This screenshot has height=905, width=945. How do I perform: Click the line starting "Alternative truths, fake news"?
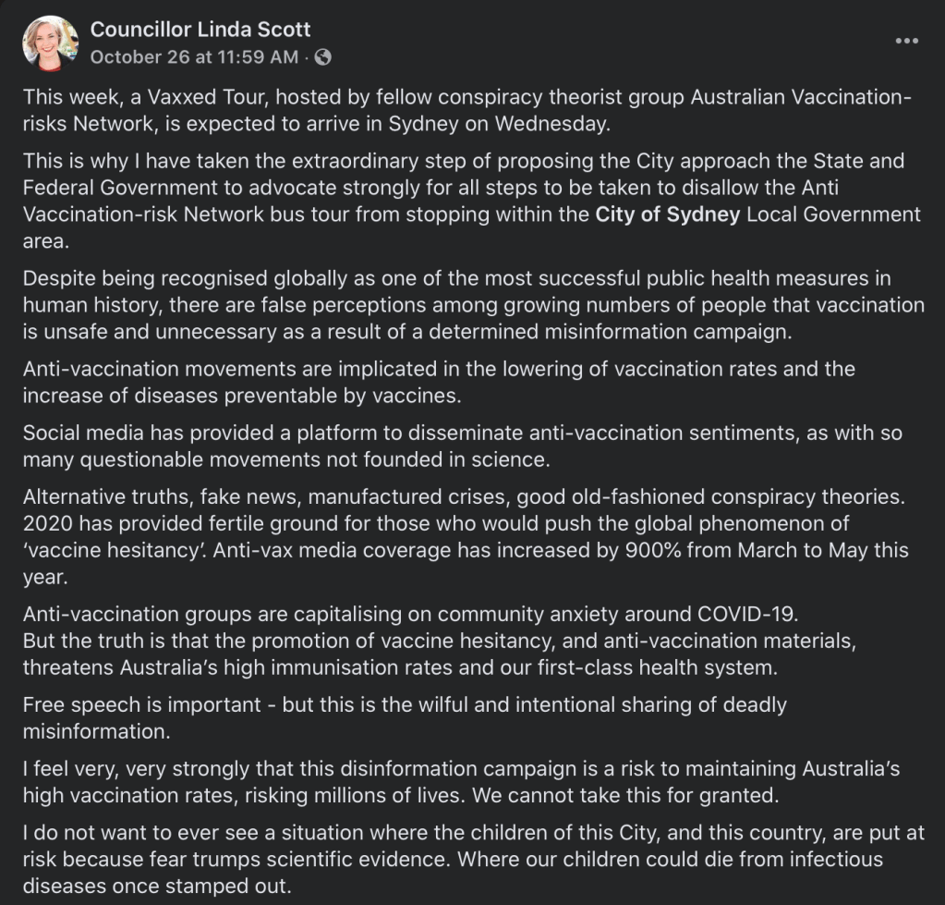click(462, 496)
